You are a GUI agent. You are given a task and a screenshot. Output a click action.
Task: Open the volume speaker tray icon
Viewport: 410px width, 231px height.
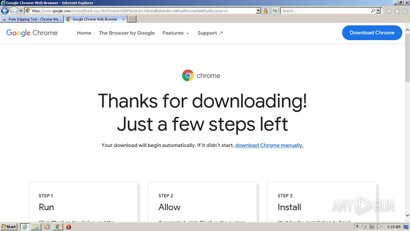click(364, 227)
